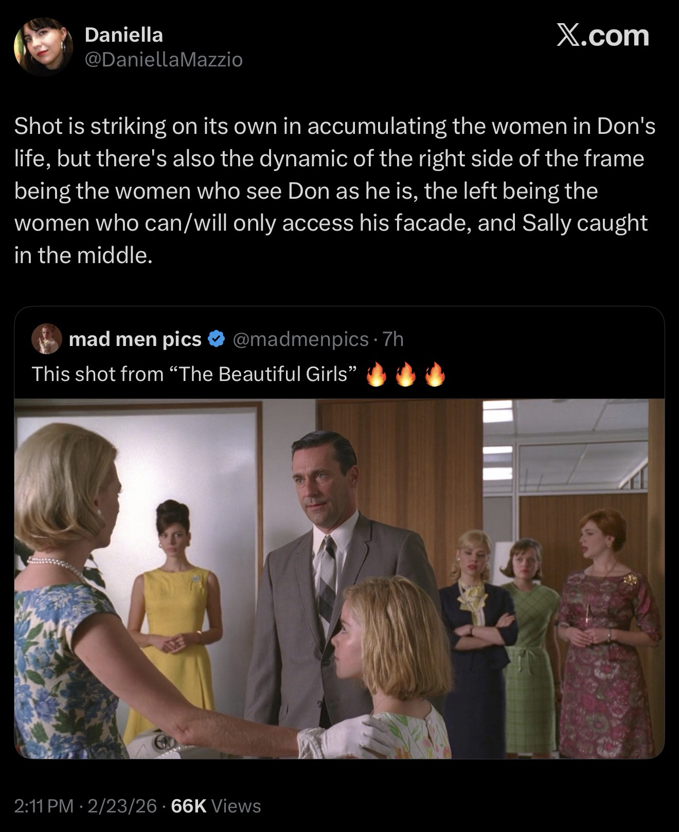Click the Daniella display name
The image size is (679, 832).
point(123,35)
